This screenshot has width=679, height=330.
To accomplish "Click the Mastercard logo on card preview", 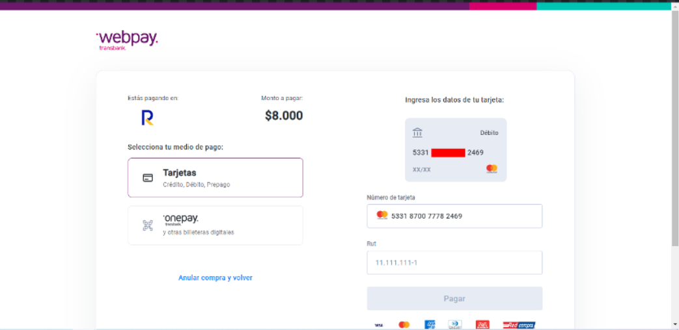I will click(492, 169).
